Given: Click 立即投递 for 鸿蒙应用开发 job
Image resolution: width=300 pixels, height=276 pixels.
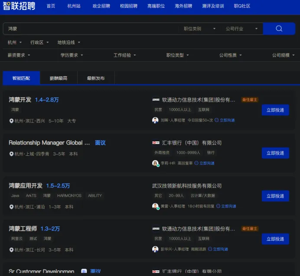Looking at the screenshot, I should (275, 196).
